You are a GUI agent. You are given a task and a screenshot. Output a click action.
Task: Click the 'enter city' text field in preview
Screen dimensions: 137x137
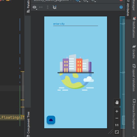click(76, 24)
